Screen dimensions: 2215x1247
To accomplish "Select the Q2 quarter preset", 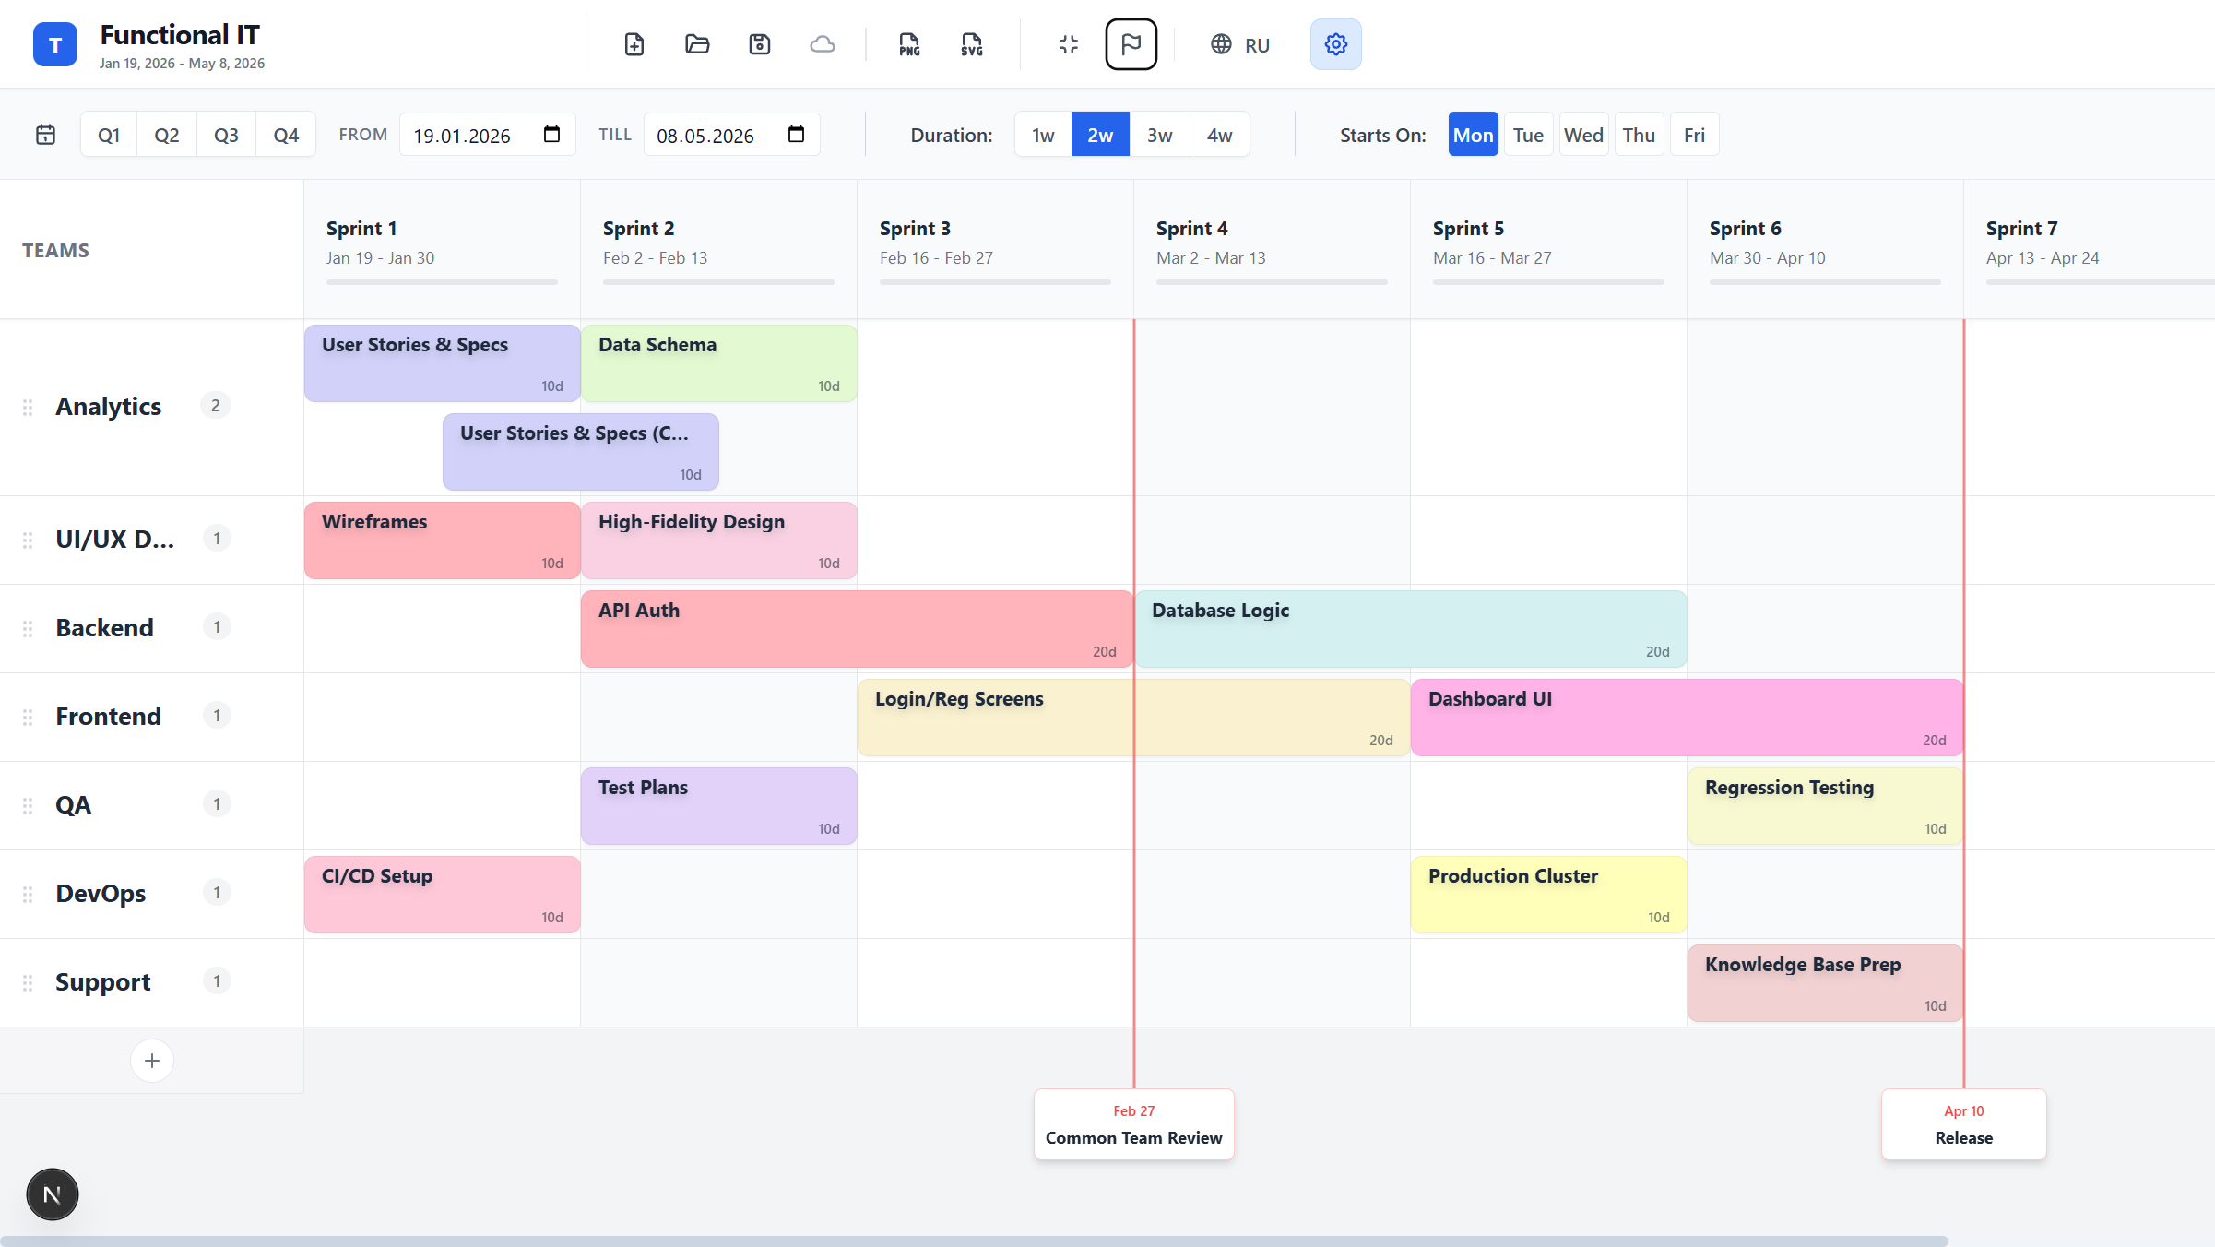I will point(167,135).
